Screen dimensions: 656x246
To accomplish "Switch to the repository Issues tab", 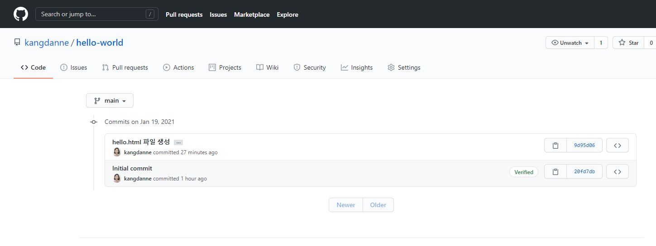I will point(73,67).
